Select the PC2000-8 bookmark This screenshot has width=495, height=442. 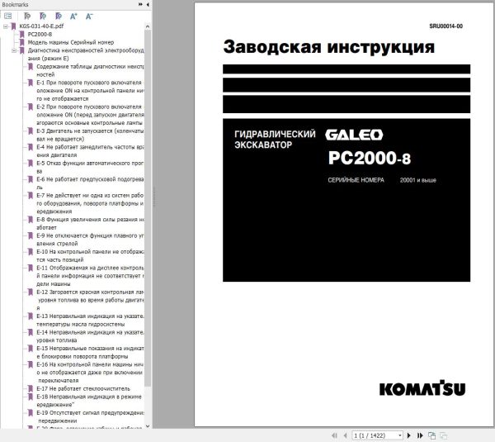click(40, 34)
